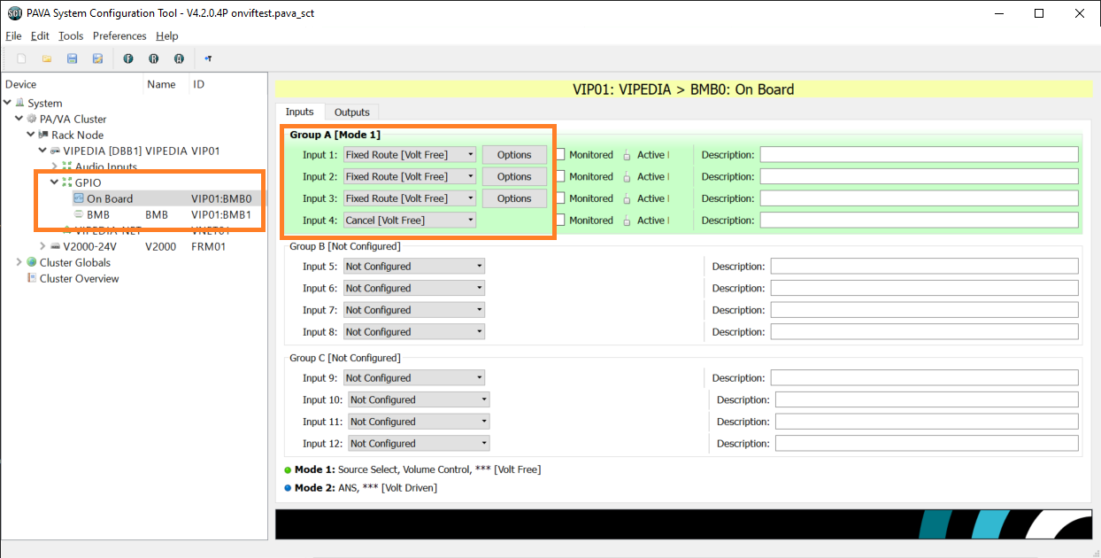The image size is (1101, 558).
Task: Click the Options button for Input 1
Action: coord(514,155)
